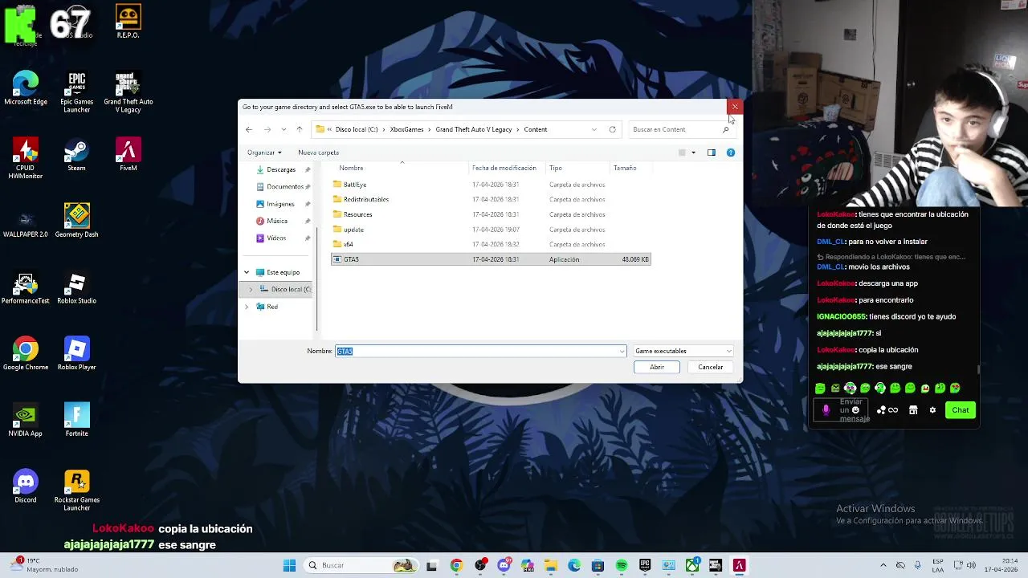Viewport: 1028px width, 578px height.
Task: Select the x64 folder
Action: (x=491, y=244)
